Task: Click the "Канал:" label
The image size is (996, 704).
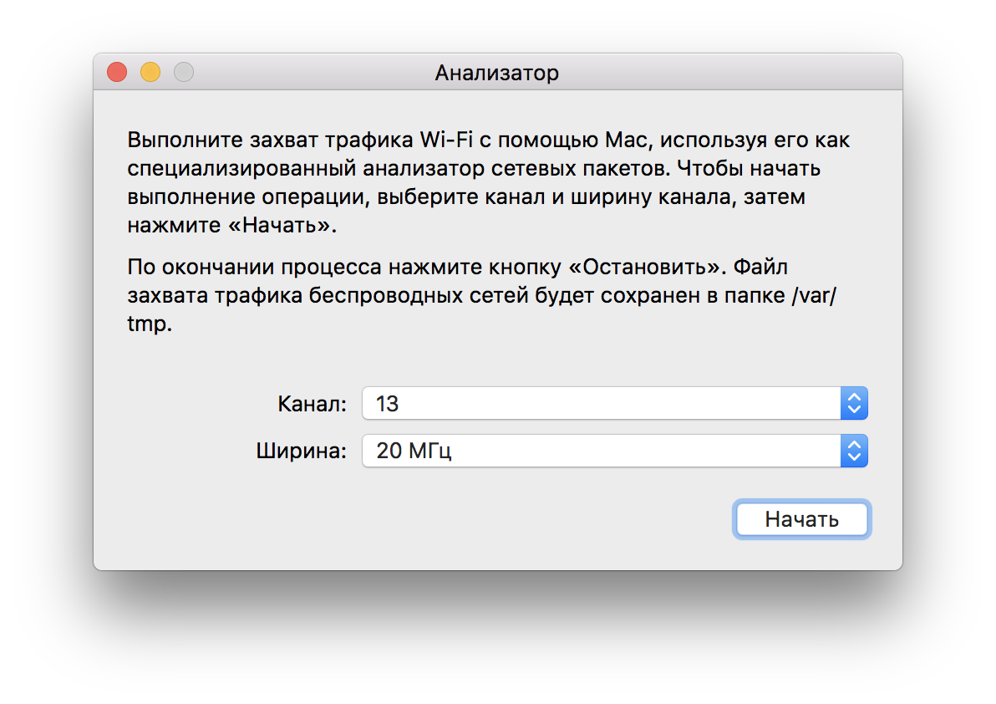Action: (x=312, y=405)
